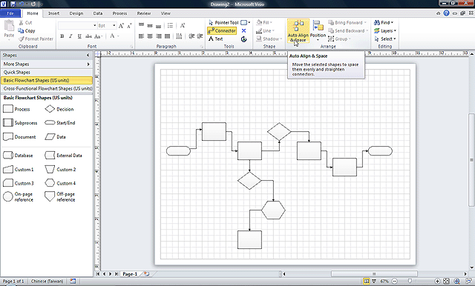Click the Decrease Indent icon
475x286 pixels.
point(191,36)
